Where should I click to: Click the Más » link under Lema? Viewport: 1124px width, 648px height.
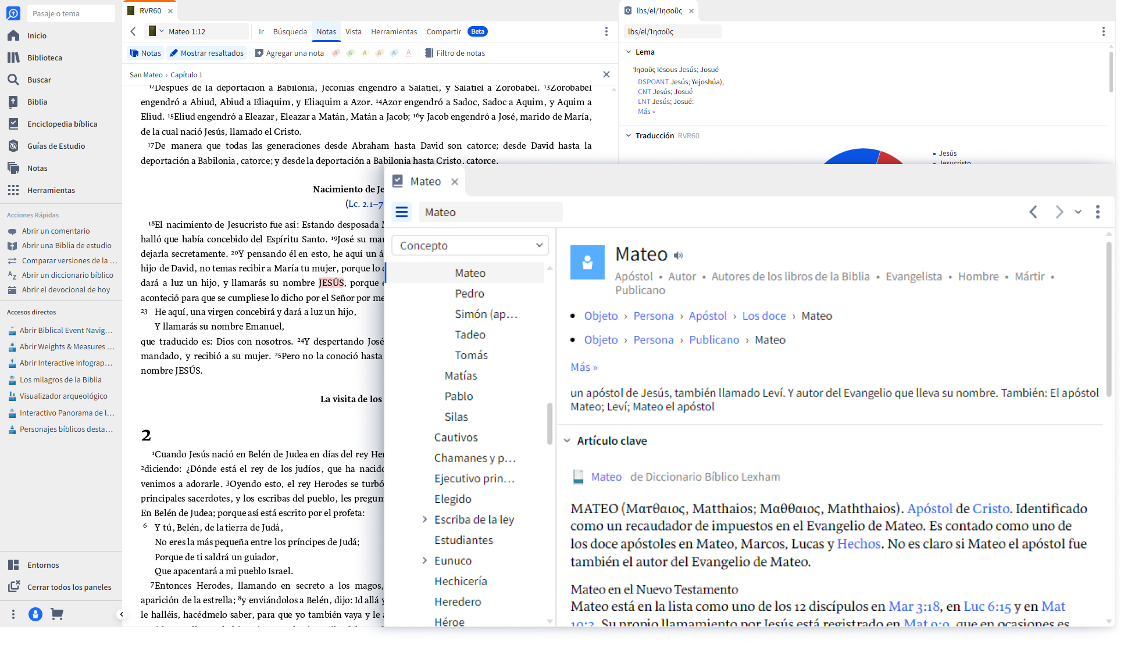(x=646, y=112)
